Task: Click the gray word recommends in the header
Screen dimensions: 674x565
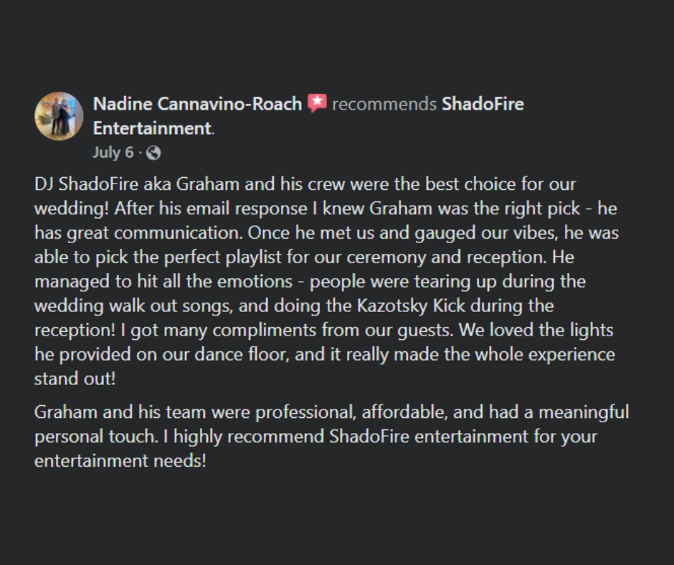Action: click(x=384, y=104)
